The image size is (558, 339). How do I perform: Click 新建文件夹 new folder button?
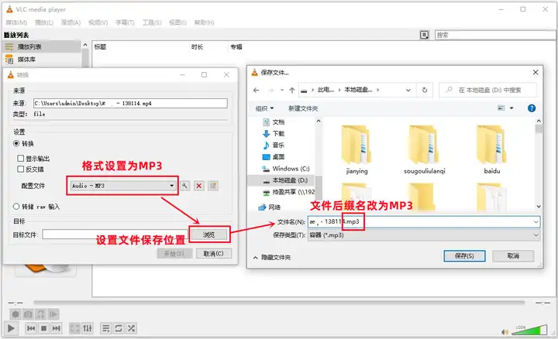[x=303, y=108]
